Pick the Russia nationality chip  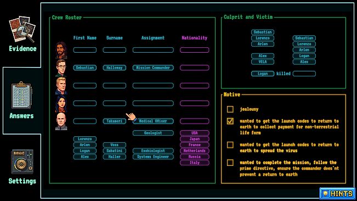pos(195,157)
